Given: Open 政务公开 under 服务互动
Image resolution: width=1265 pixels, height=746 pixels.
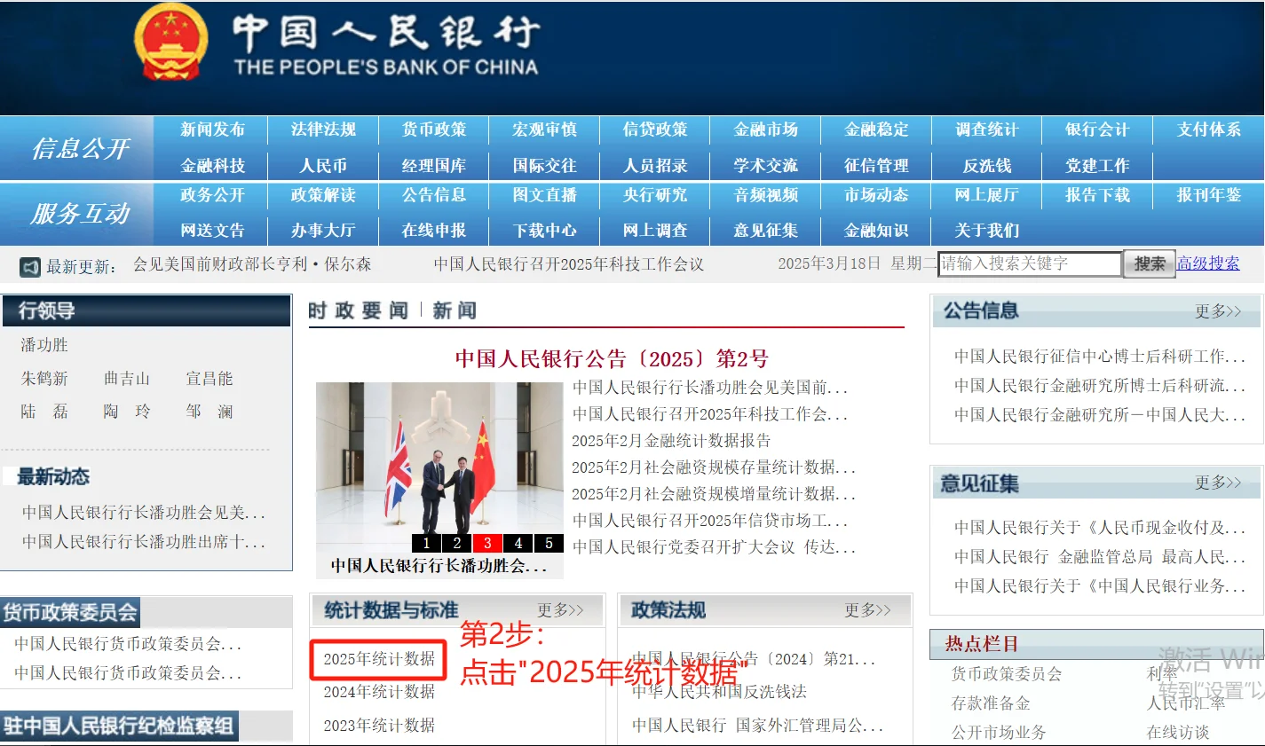Looking at the screenshot, I should [212, 195].
